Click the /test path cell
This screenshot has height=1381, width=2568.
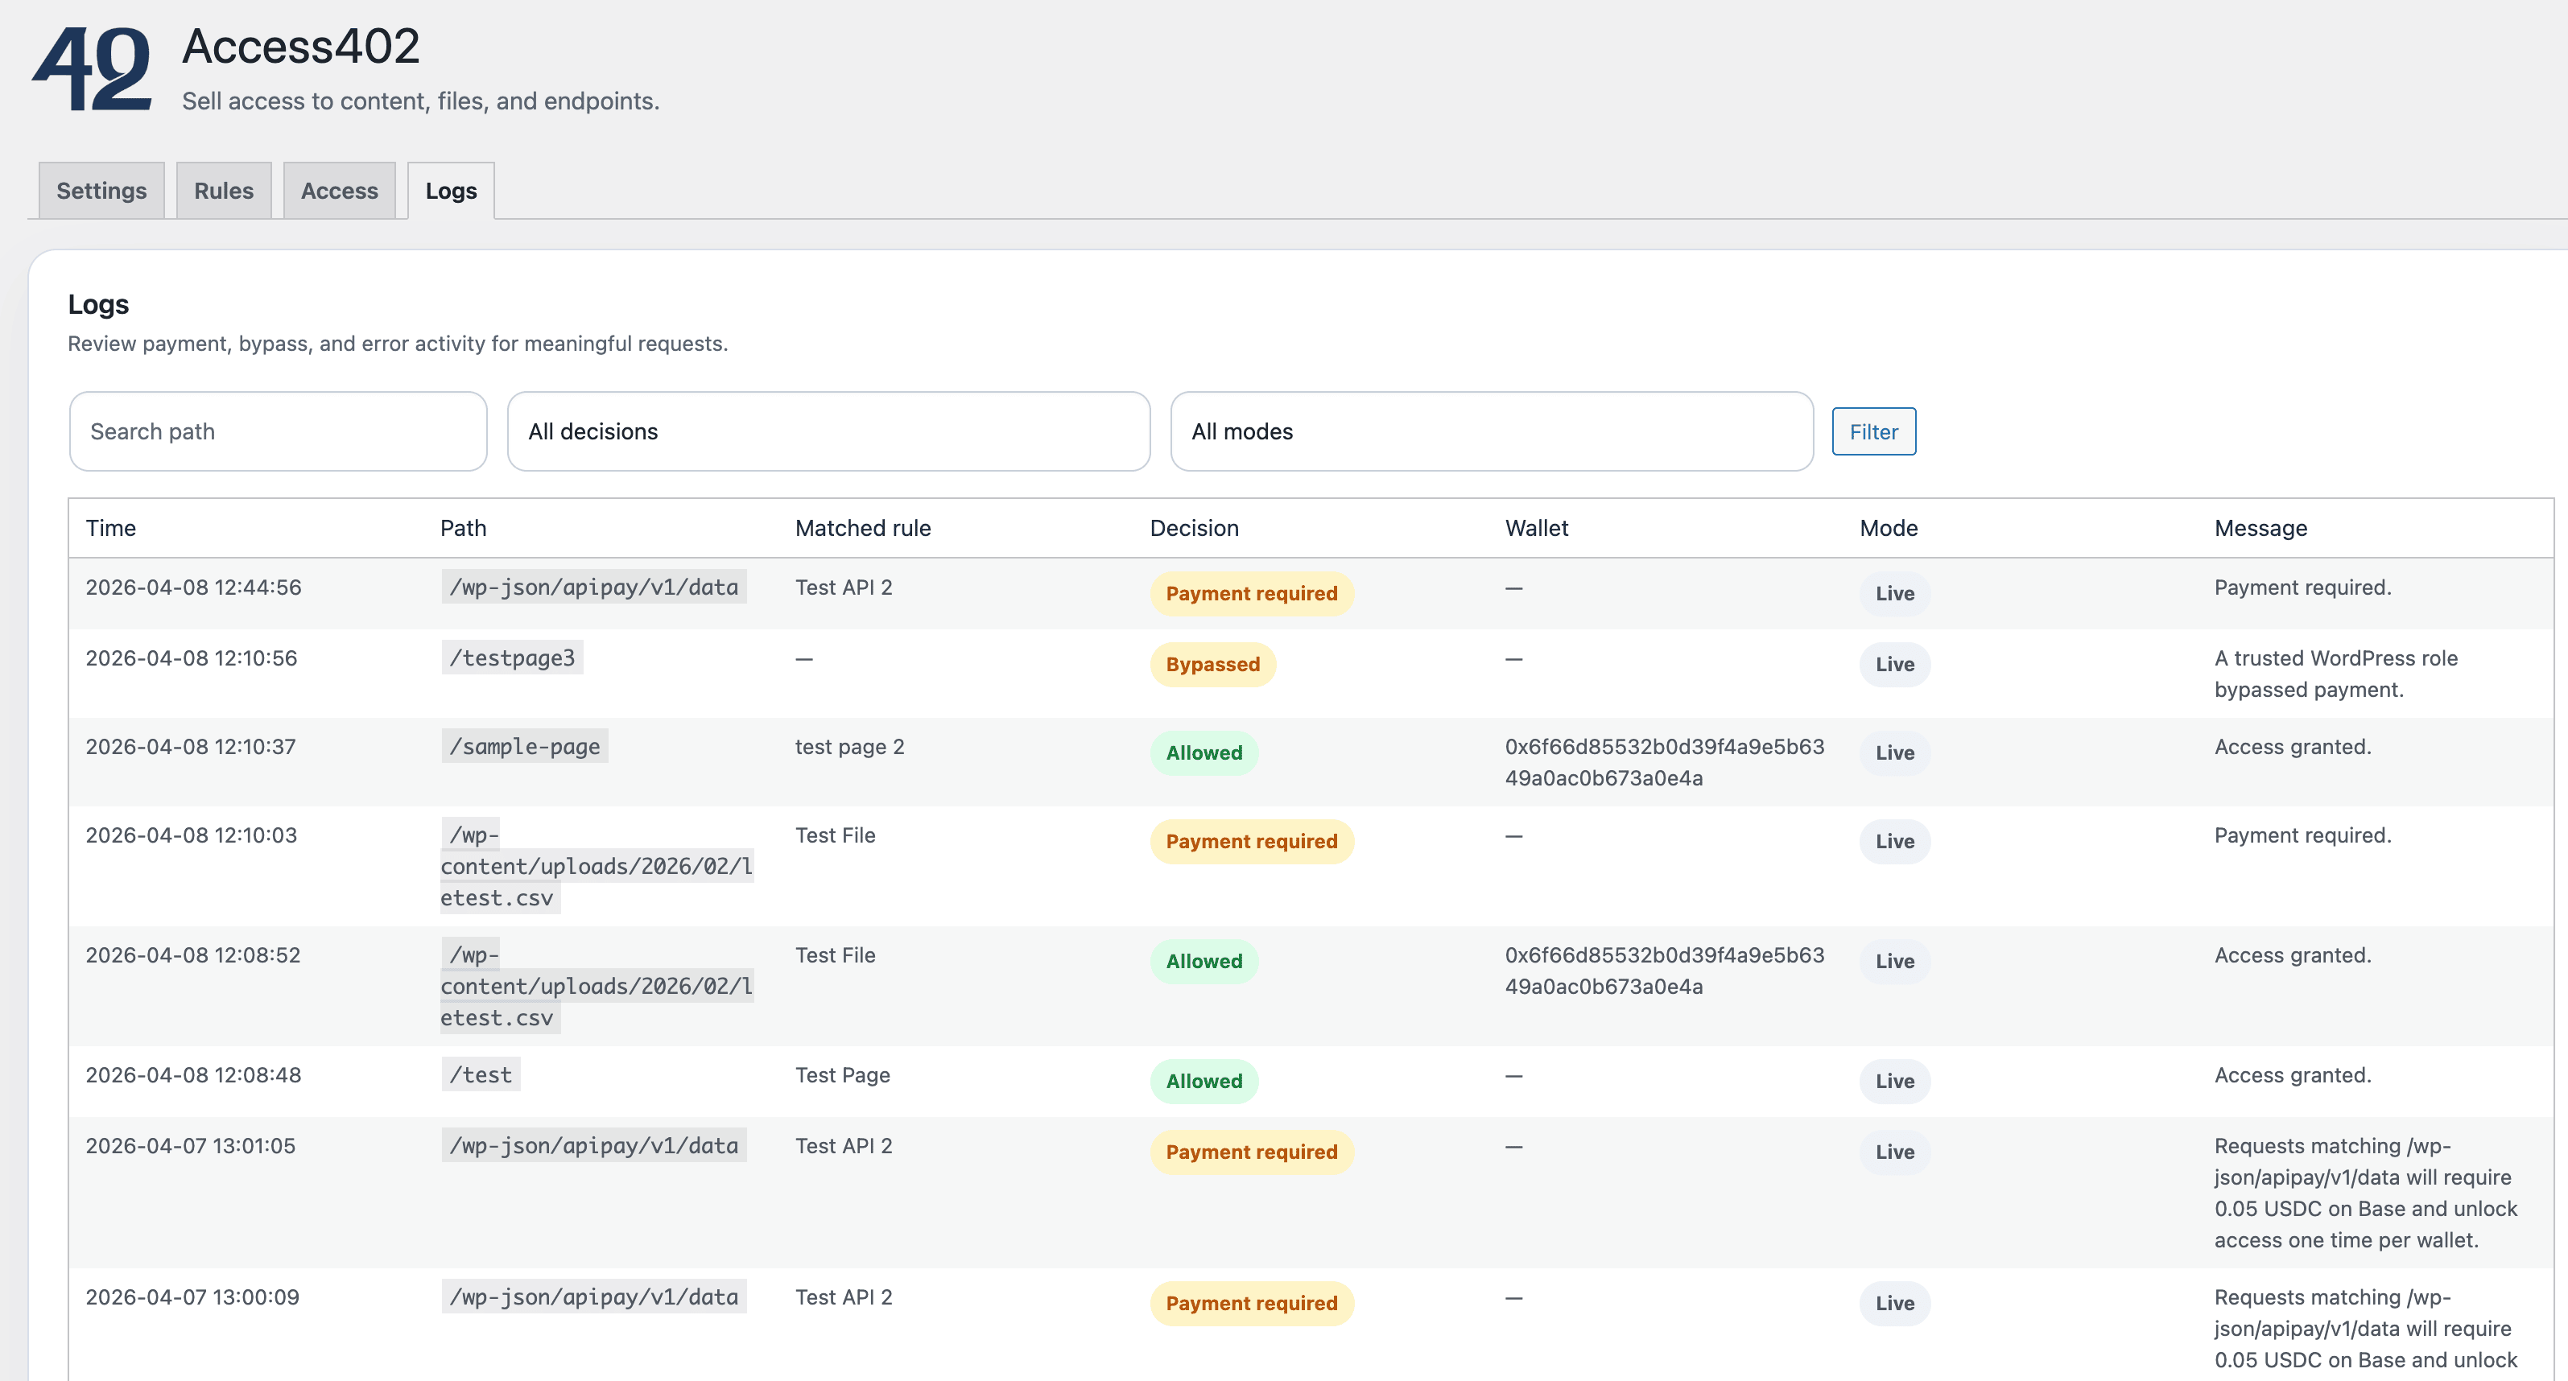tap(481, 1074)
